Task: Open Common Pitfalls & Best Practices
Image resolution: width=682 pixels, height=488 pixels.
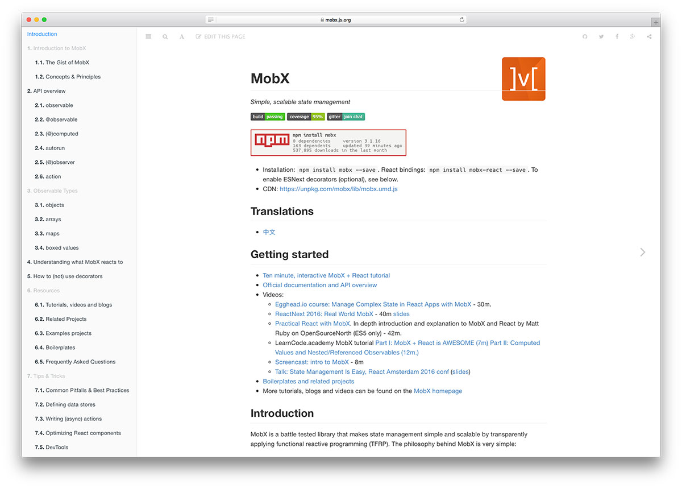Action: pos(82,390)
